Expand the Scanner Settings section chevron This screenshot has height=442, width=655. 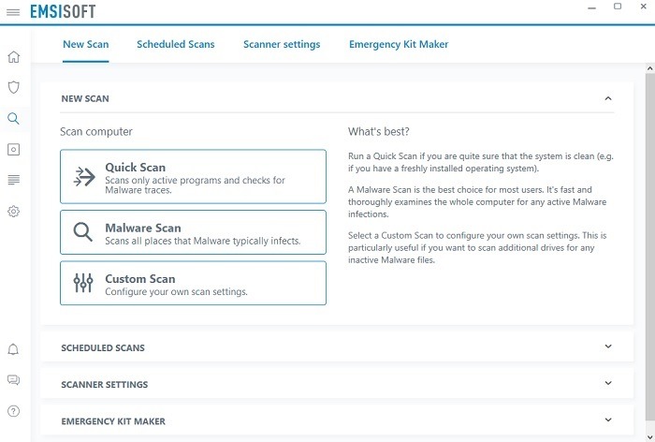(608, 383)
